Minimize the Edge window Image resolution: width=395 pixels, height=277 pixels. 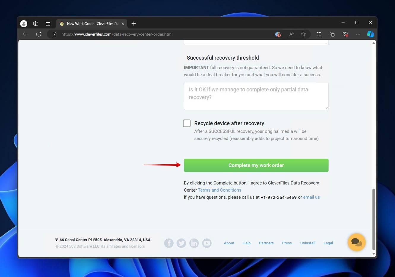click(x=343, y=23)
